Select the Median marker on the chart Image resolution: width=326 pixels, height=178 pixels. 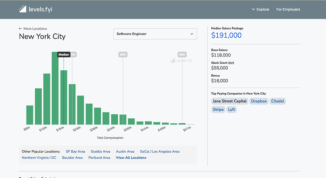click(x=63, y=54)
